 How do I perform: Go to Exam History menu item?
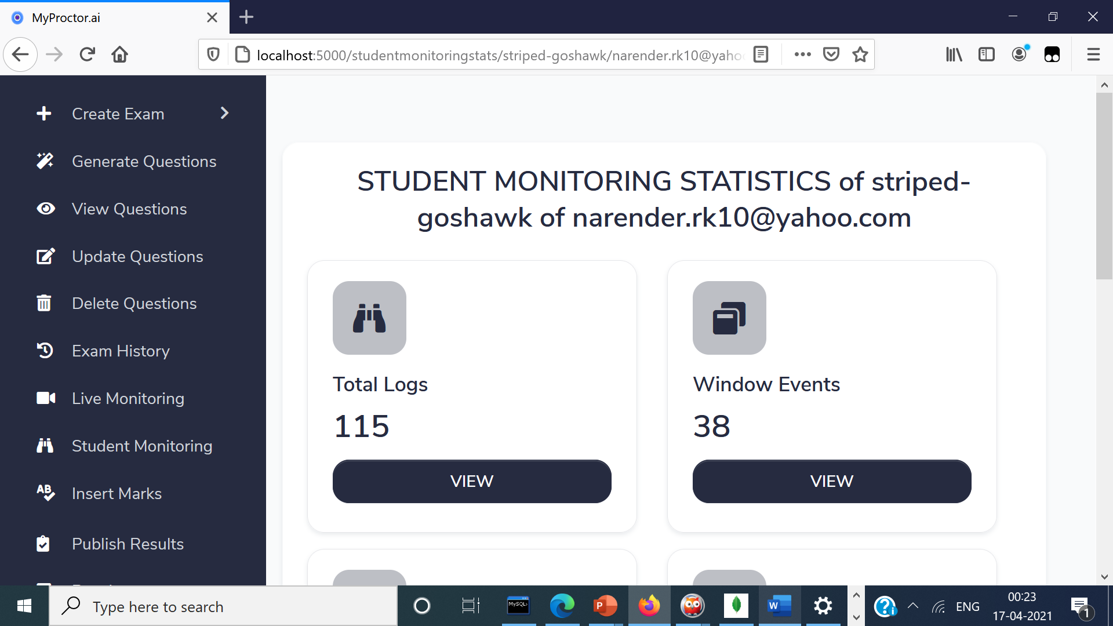[121, 351]
